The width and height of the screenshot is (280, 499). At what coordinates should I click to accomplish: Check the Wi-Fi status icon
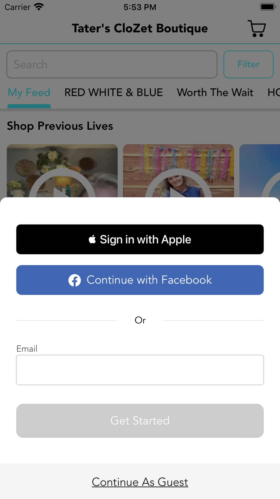39,7
